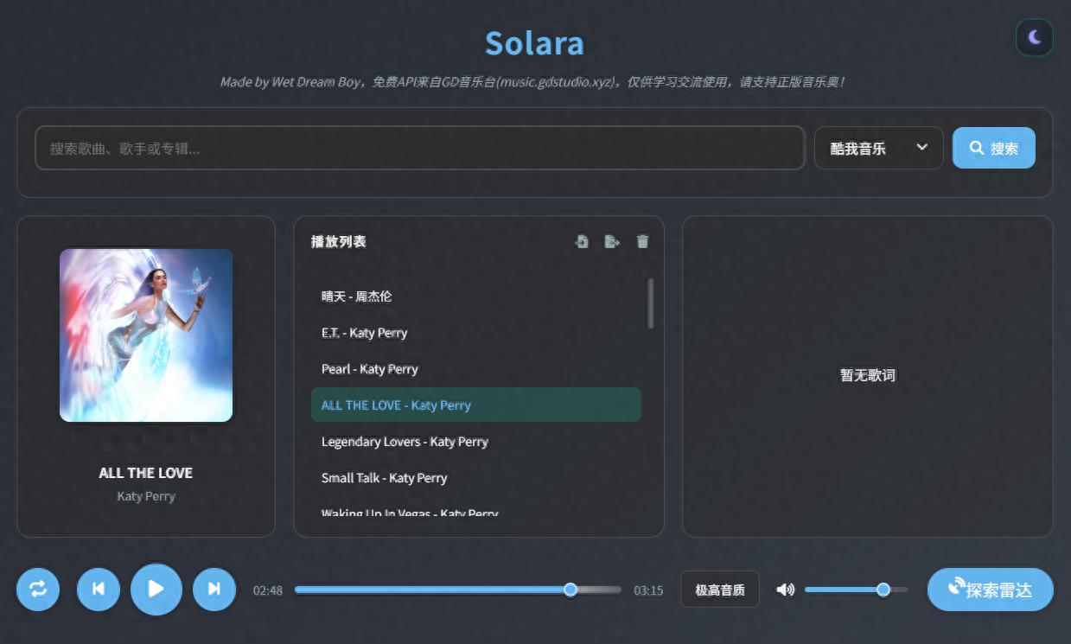Export the current playlist

point(612,242)
